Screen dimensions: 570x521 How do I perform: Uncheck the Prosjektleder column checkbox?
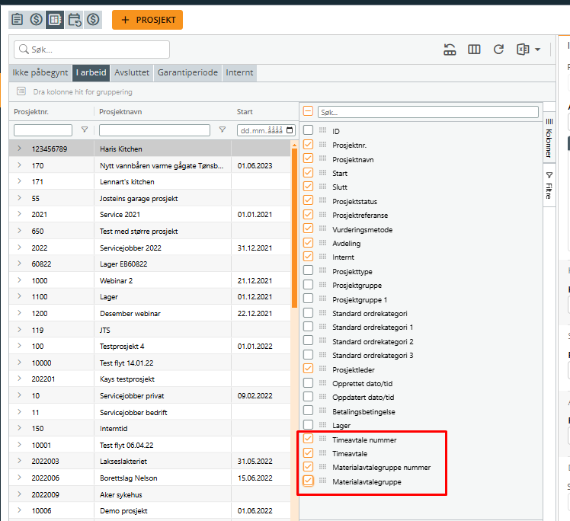coord(308,369)
